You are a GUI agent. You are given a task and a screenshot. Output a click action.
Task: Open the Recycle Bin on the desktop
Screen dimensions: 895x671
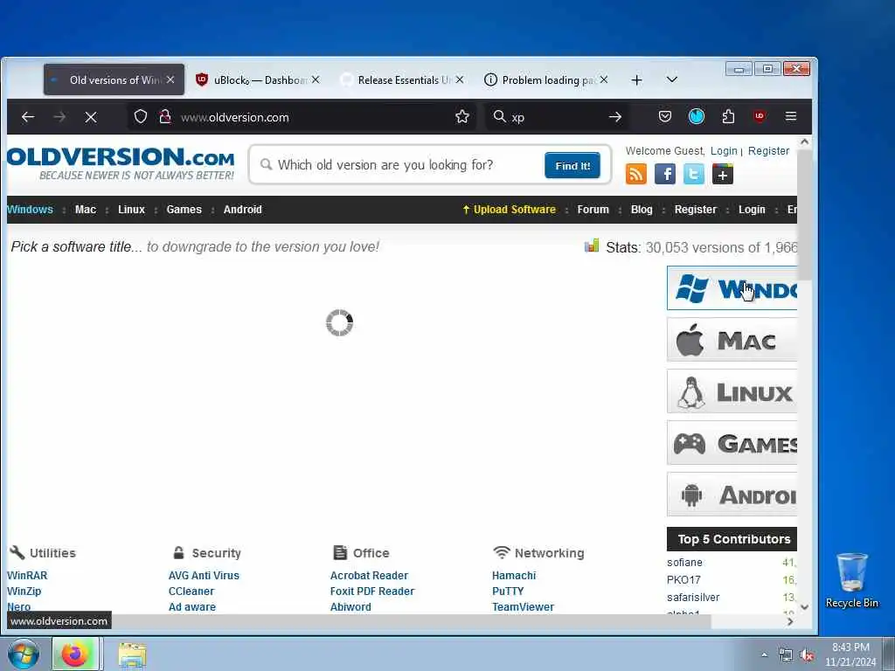coord(851,580)
